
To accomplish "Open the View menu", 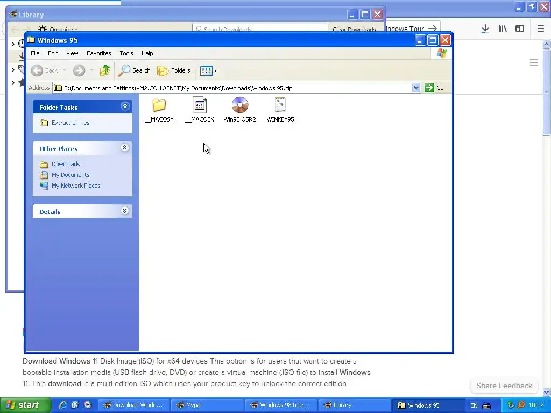I will click(x=72, y=53).
